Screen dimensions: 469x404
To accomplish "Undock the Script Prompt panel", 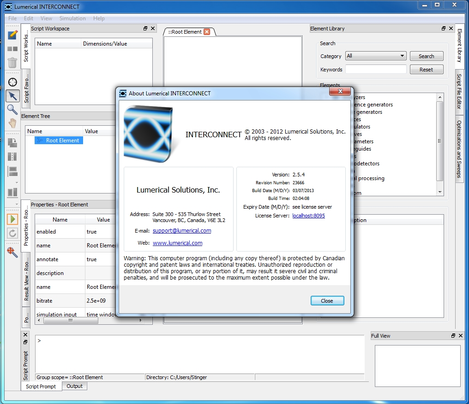I will (25, 342).
